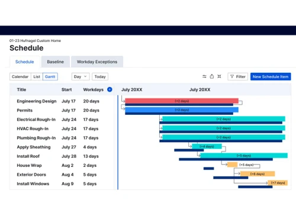Switch to the Schedule tab
Screen dimensions: 296x222
point(25,62)
